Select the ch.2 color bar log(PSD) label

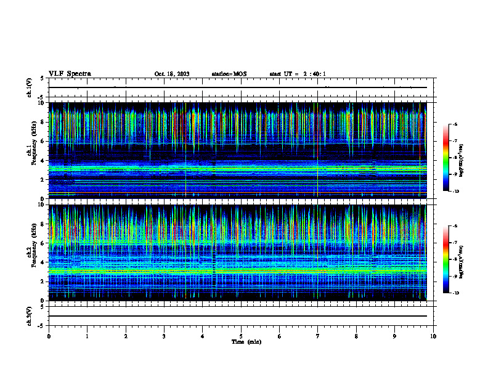[462, 262]
